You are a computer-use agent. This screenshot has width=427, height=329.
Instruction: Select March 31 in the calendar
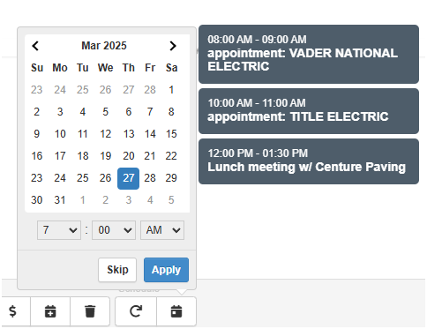[60, 200]
